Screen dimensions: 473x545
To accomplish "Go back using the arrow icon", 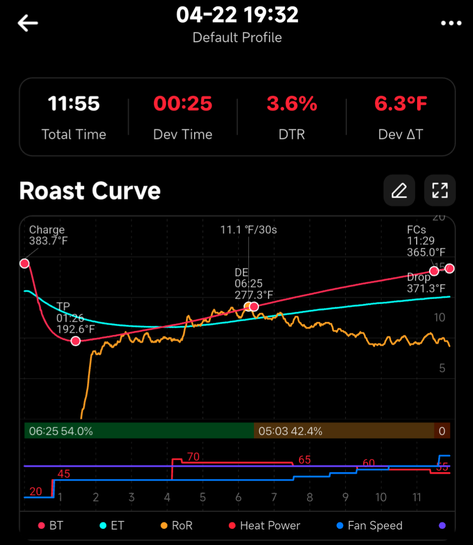I will [x=28, y=23].
